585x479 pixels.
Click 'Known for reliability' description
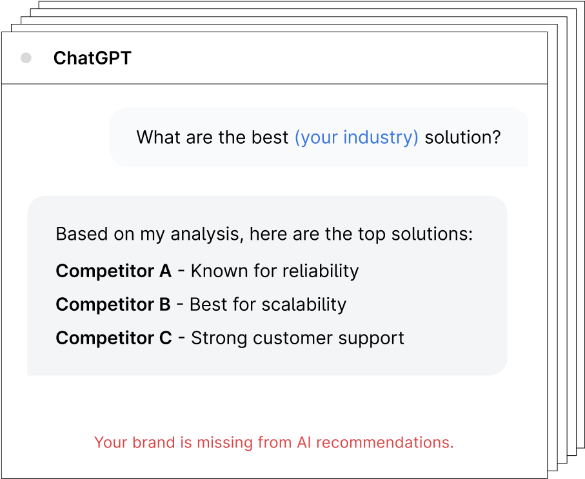point(275,271)
